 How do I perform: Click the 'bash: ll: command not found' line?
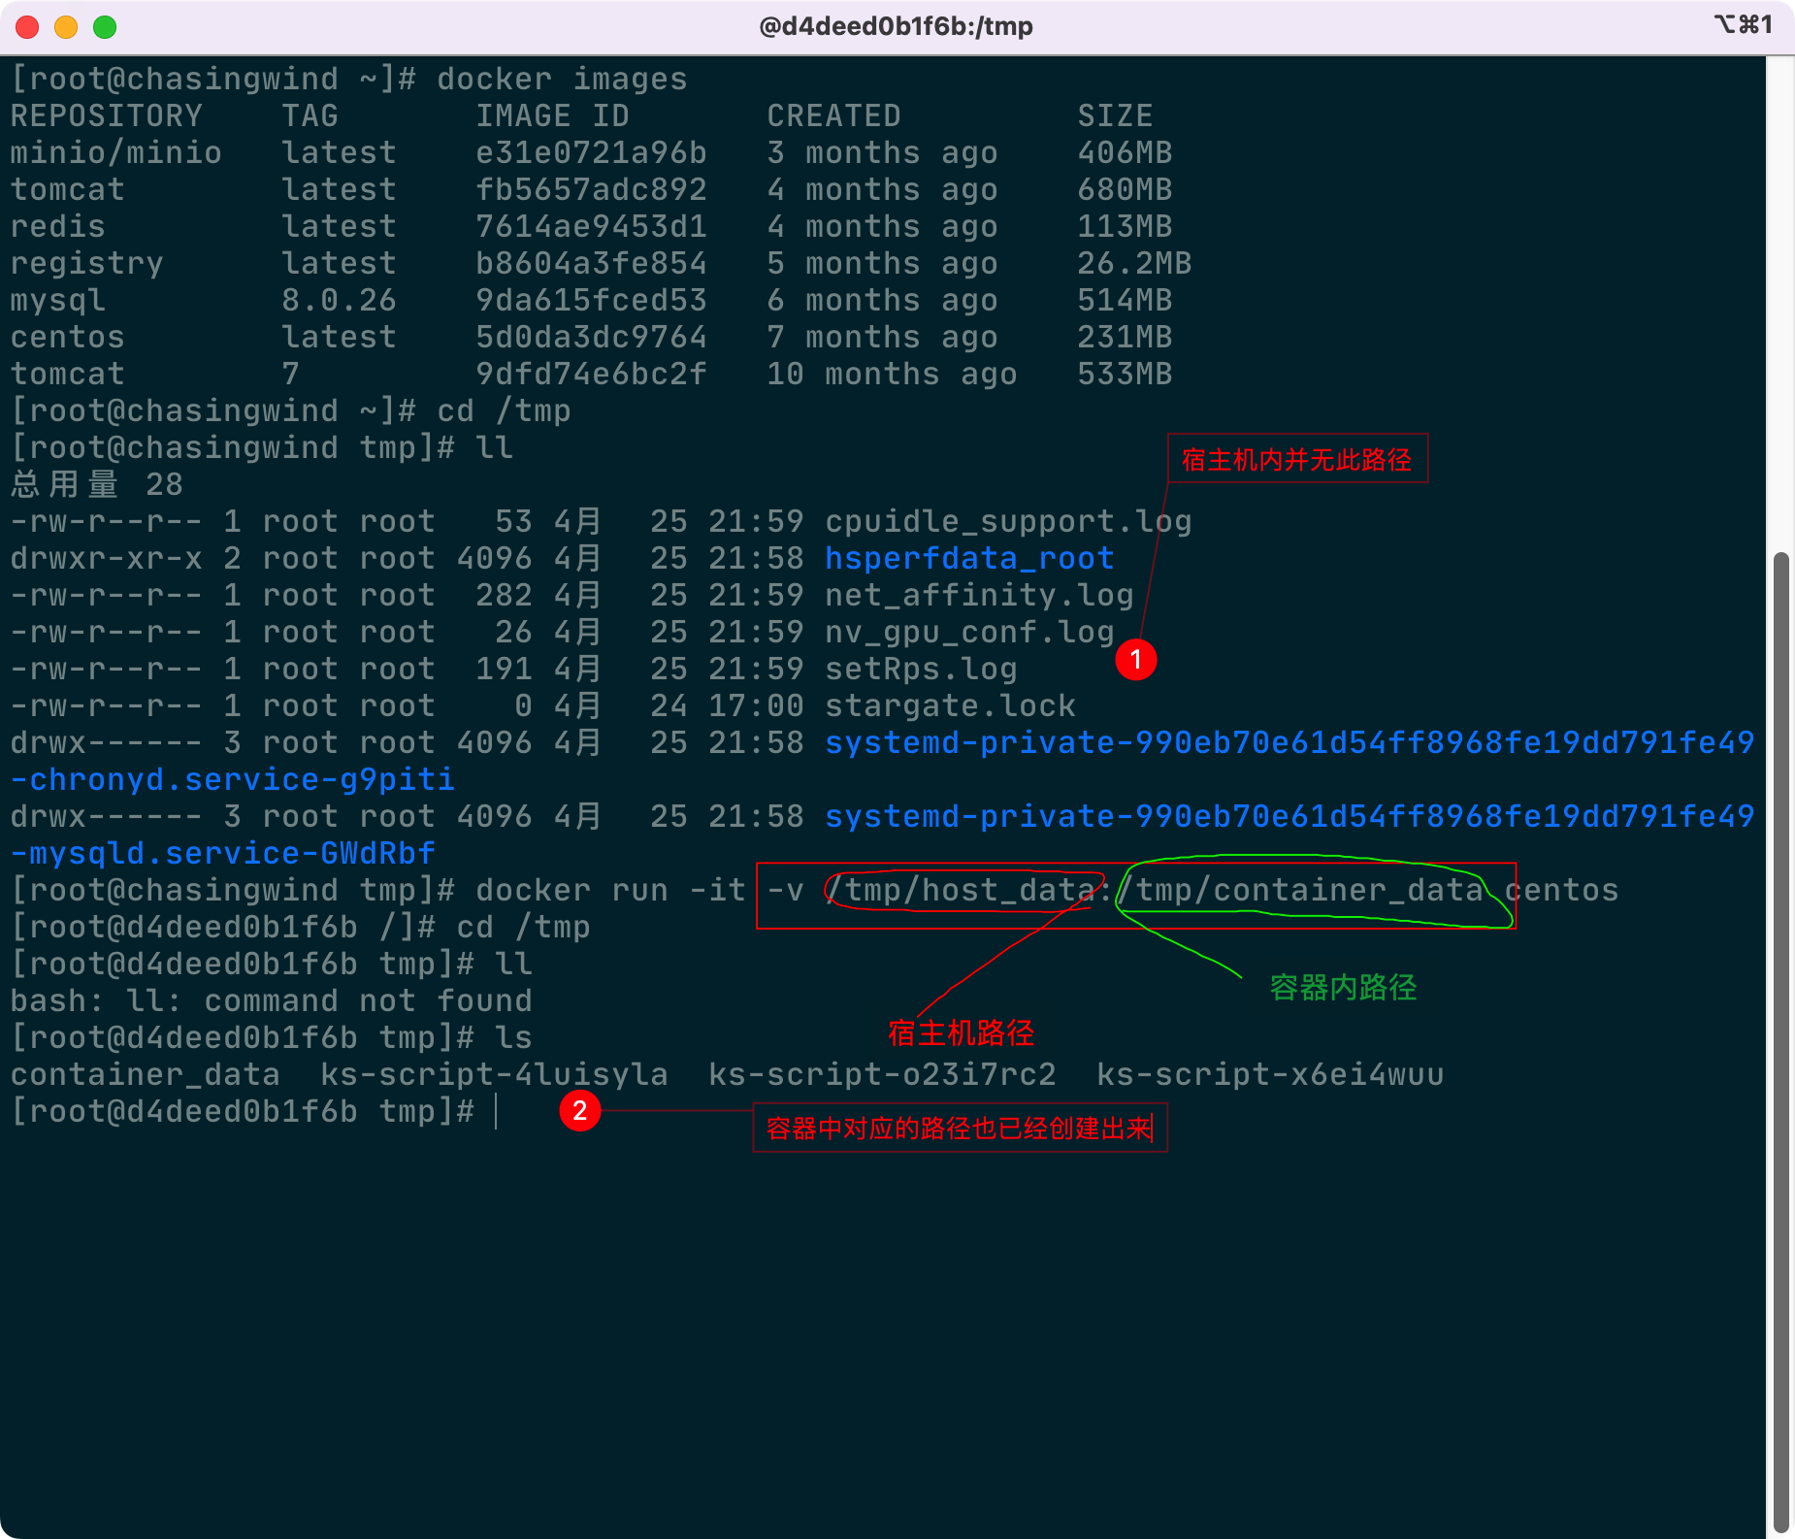(271, 1000)
